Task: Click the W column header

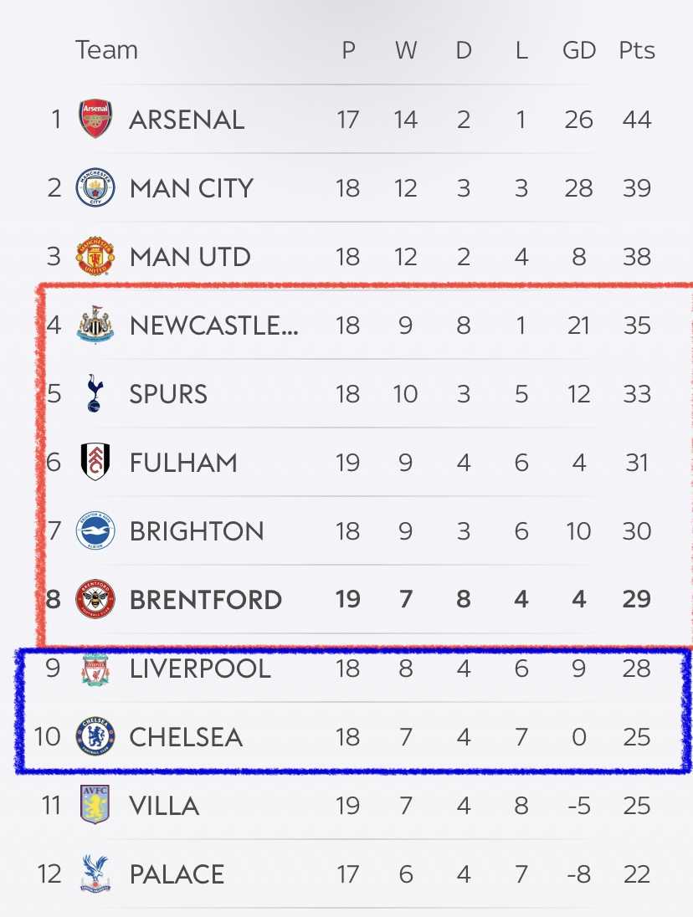Action: coord(406,50)
